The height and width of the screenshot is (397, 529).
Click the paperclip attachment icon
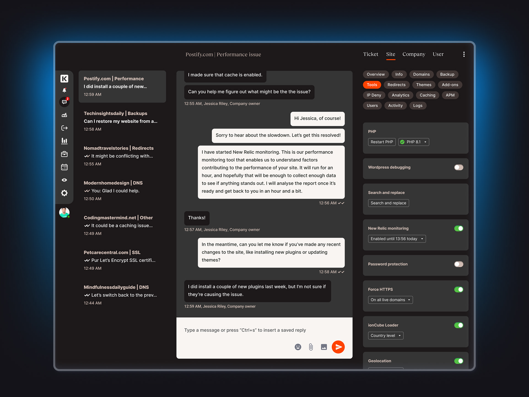click(311, 347)
